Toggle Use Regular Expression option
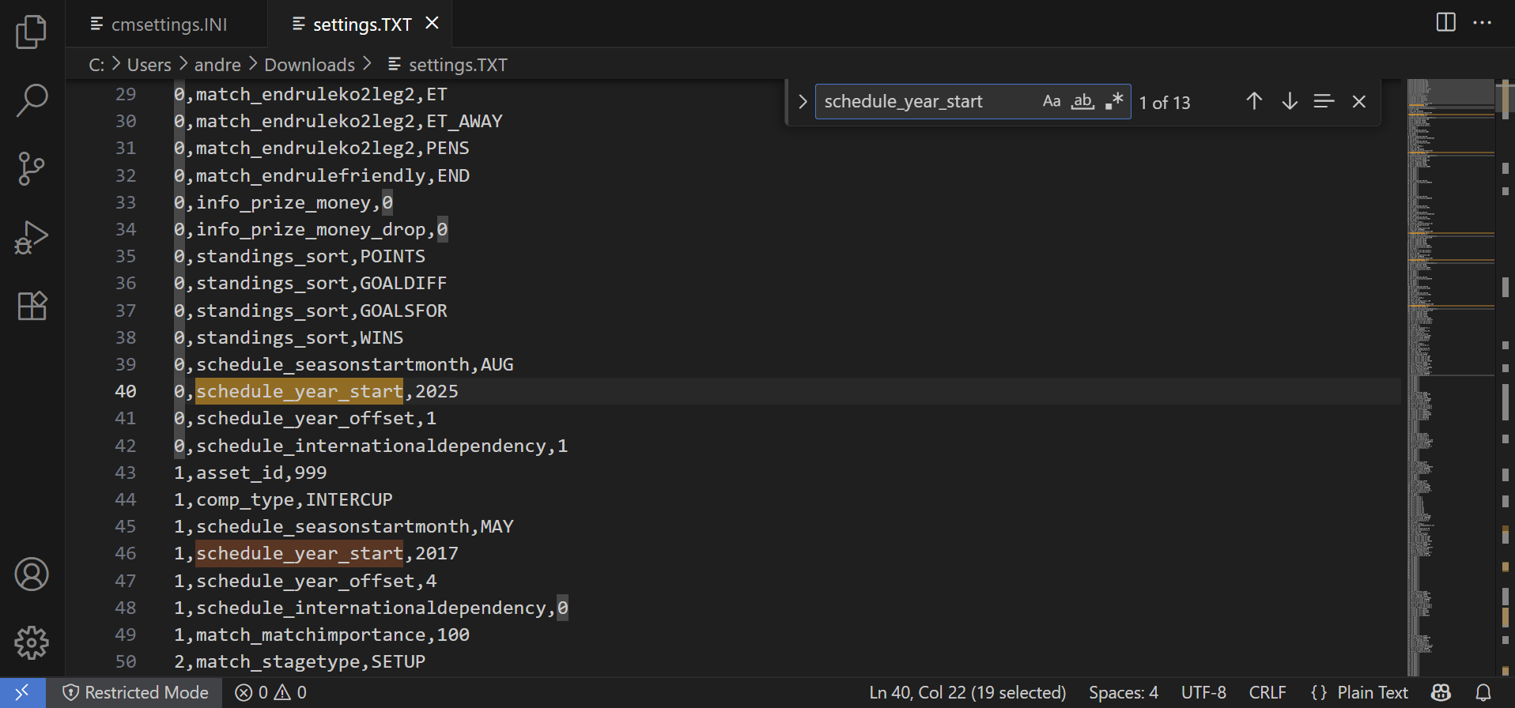Image resolution: width=1515 pixels, height=708 pixels. pos(1114,101)
